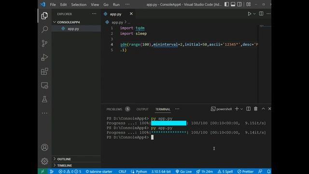Open Explorer Views and More Actions ellipsis

pyautogui.click(x=94, y=14)
